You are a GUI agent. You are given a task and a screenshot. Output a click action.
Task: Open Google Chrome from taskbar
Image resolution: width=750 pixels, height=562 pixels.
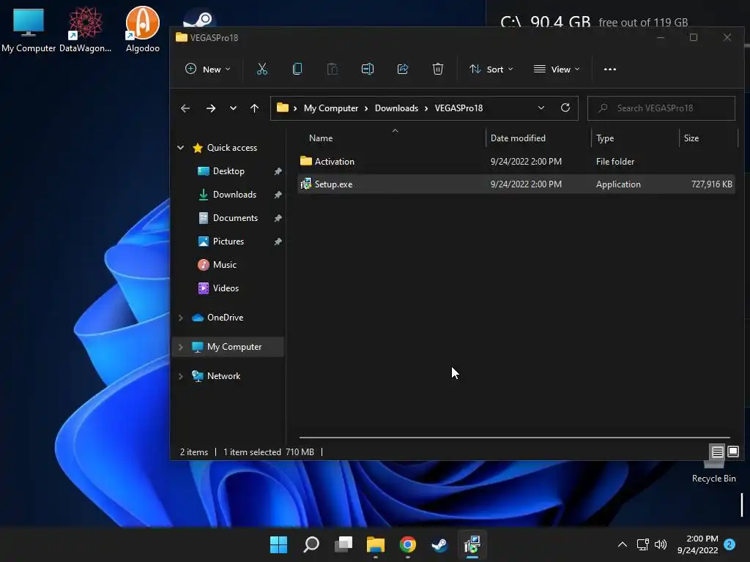coord(407,544)
